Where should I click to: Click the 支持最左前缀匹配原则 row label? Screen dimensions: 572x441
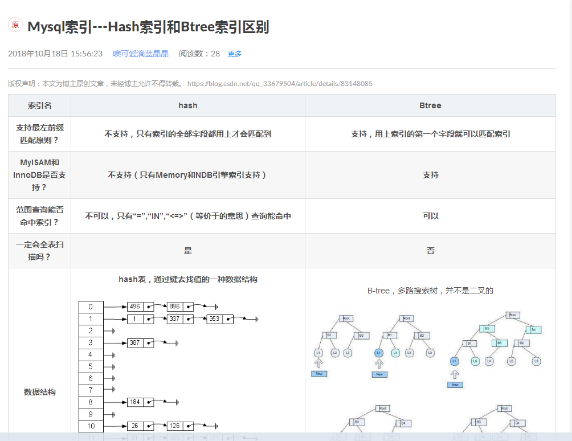[39, 134]
